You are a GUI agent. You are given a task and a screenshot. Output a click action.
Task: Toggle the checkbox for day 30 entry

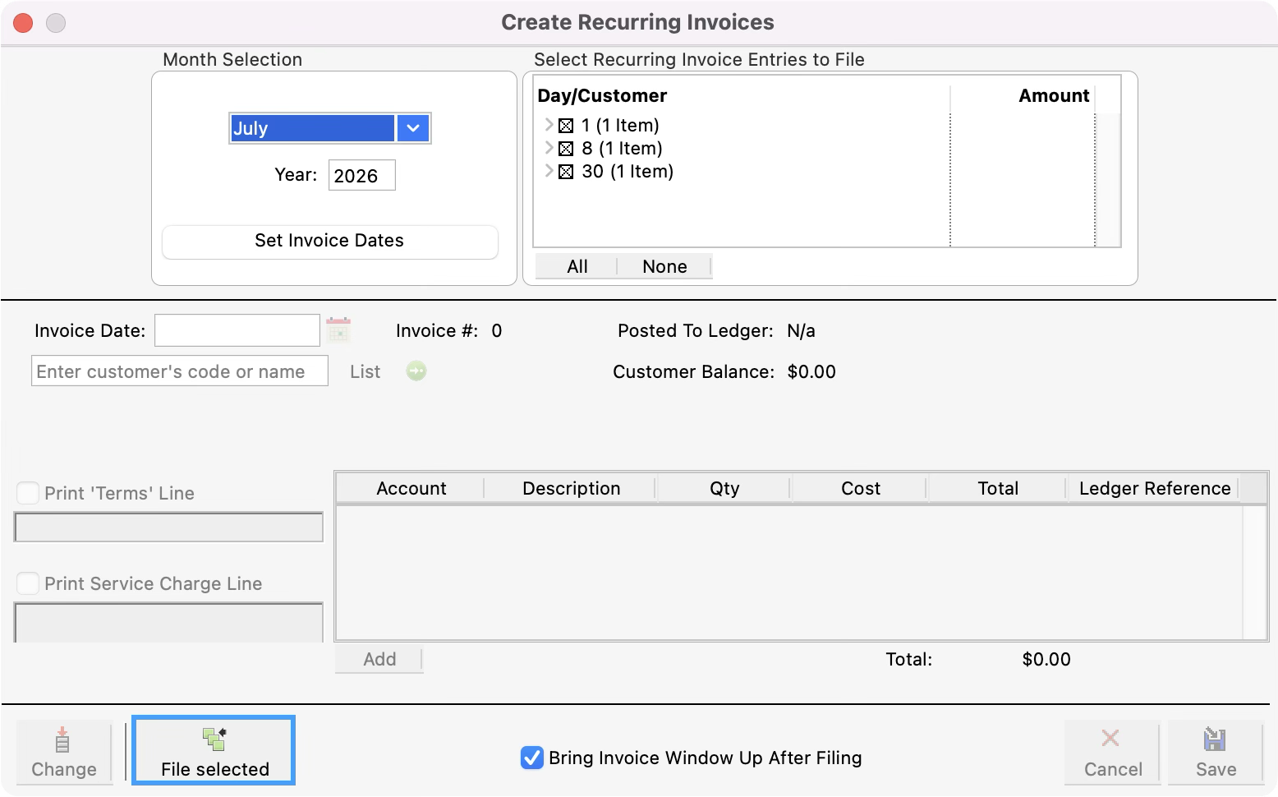click(x=566, y=172)
